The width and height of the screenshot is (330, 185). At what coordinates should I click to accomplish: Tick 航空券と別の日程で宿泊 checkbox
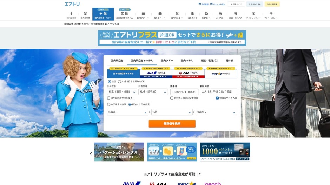tap(172, 98)
